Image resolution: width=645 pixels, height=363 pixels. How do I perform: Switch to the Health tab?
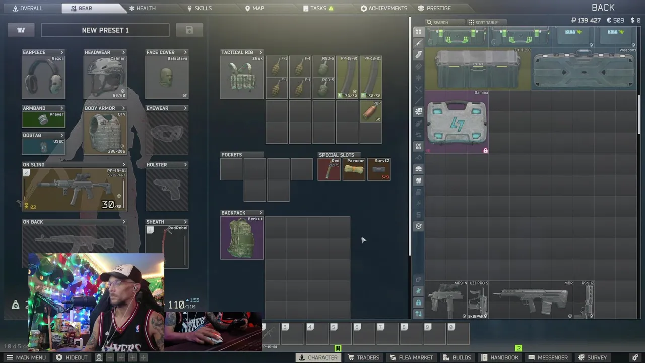click(142, 8)
